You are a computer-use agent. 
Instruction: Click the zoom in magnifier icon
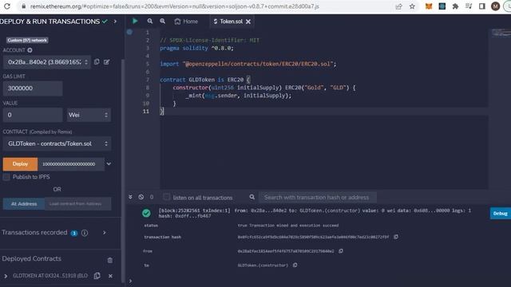162,22
